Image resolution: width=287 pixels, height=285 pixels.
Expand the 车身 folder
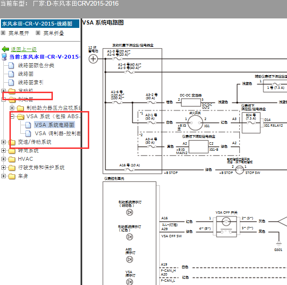point(3,176)
